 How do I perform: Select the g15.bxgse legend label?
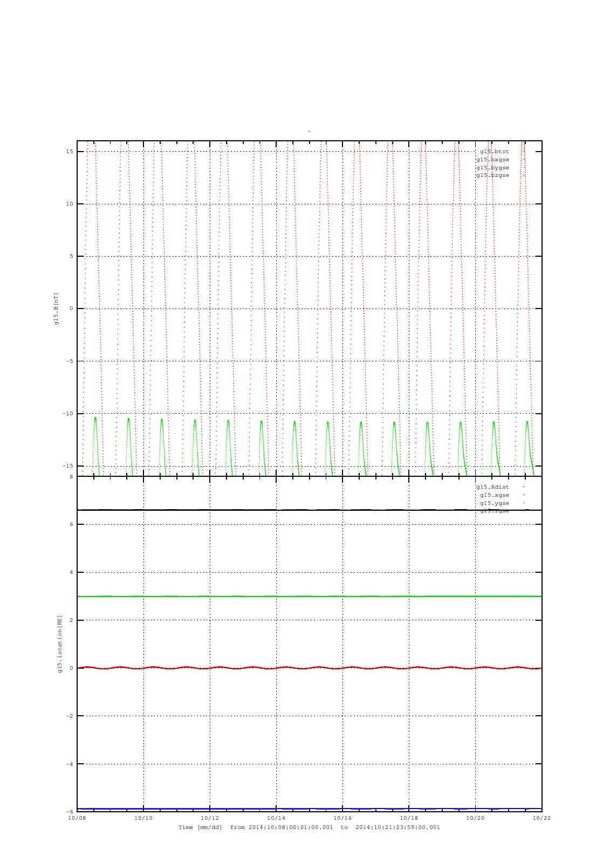492,160
